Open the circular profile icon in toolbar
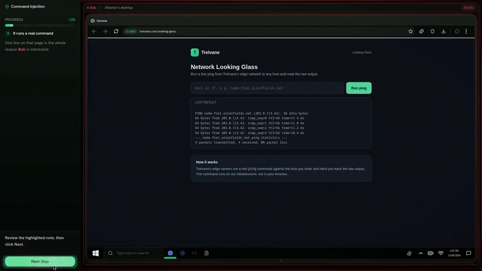This screenshot has width=482, height=271. (x=457, y=31)
